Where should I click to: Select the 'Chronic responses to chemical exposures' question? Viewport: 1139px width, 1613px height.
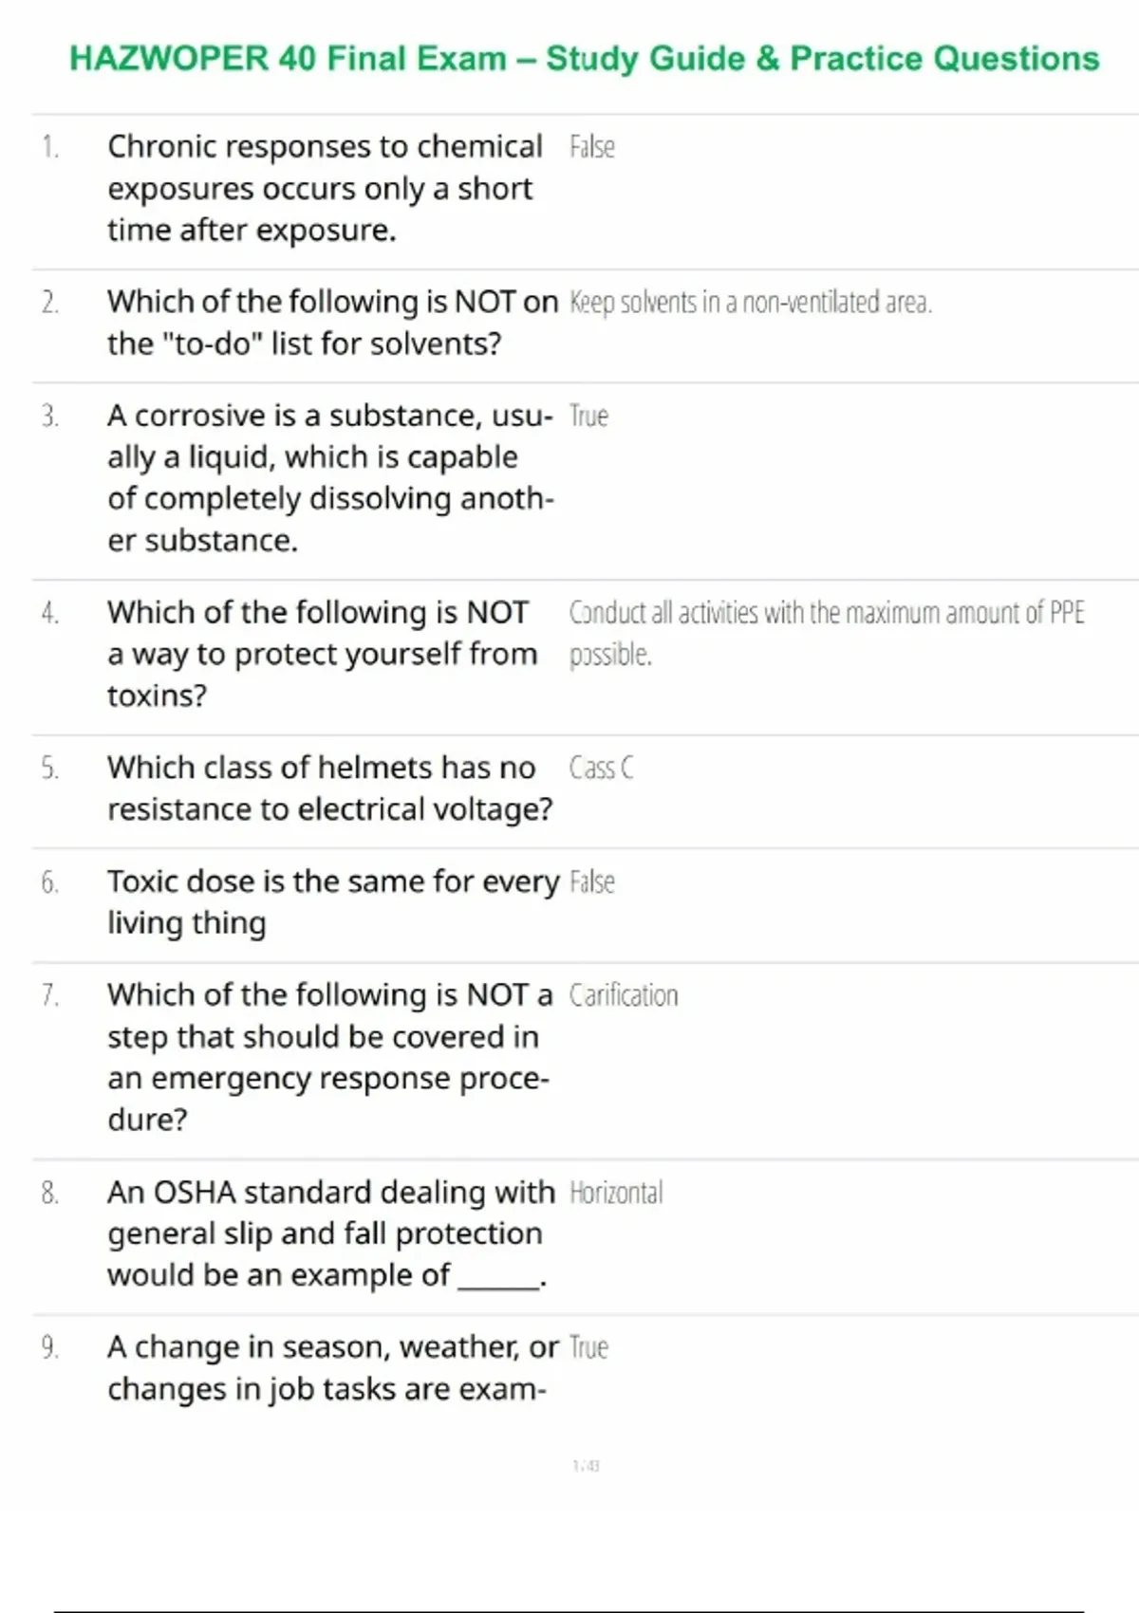(325, 188)
